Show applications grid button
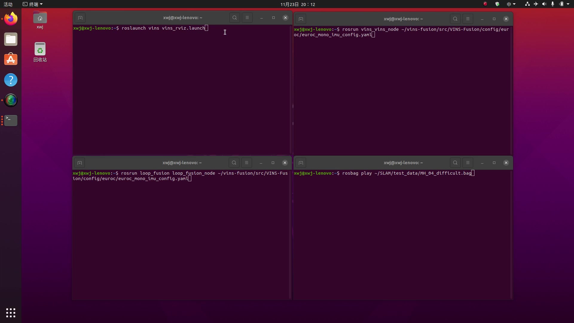The height and width of the screenshot is (323, 574). coord(11,313)
